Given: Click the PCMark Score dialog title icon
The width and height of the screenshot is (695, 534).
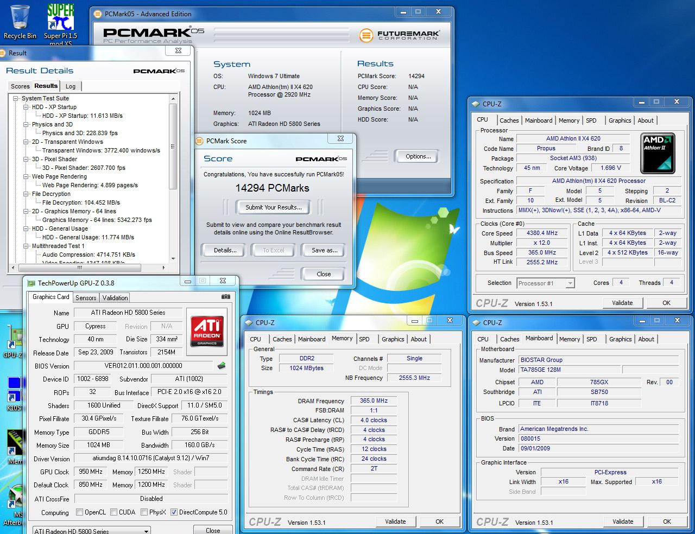Looking at the screenshot, I should pyautogui.click(x=199, y=141).
